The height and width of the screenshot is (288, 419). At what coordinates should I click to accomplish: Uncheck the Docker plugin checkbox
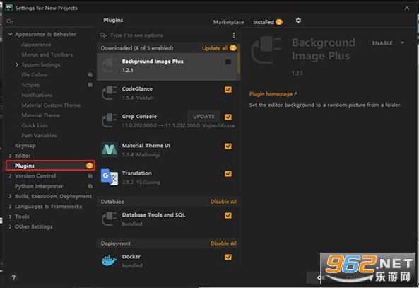click(228, 258)
